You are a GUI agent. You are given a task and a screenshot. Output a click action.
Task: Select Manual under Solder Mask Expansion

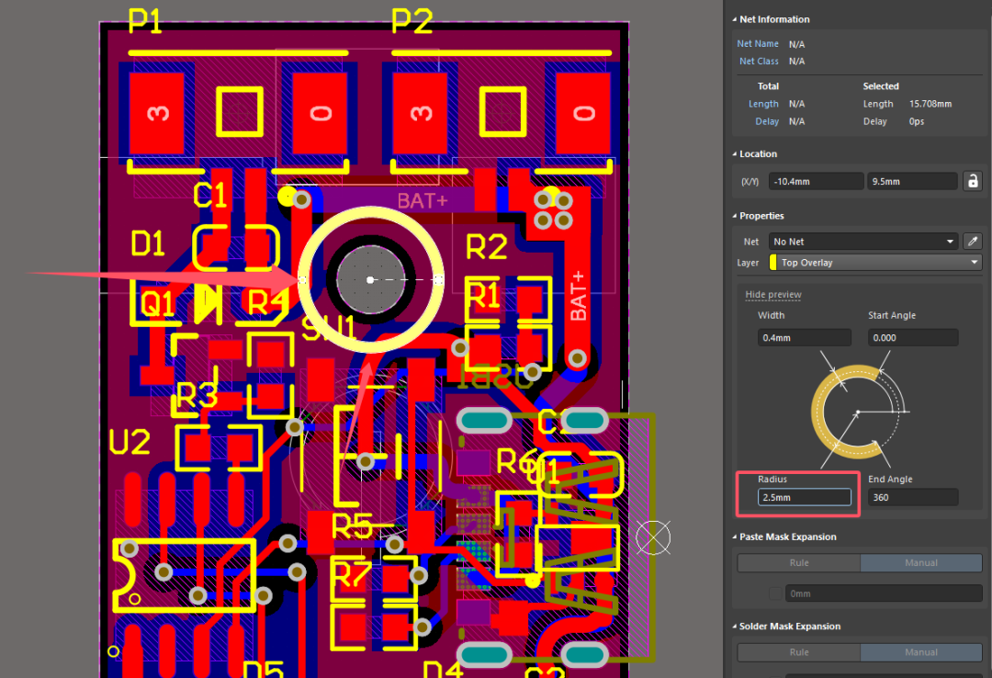tap(920, 652)
